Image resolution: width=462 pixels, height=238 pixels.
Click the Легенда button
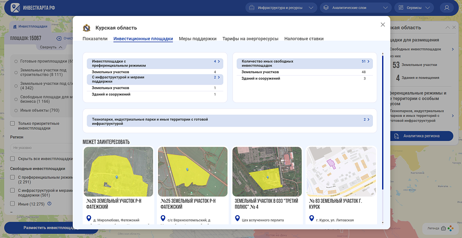point(441,228)
